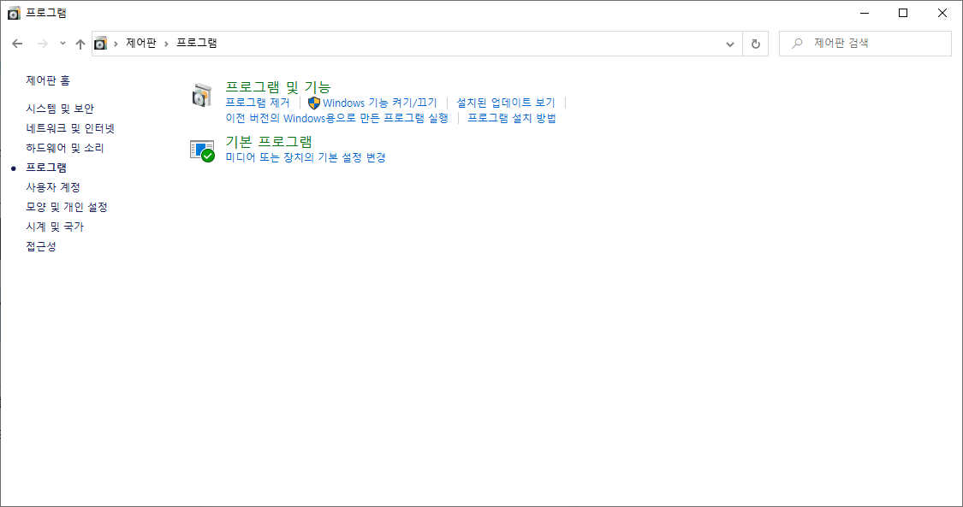Click the shield icon beside Windows 기능 켜기/끄기

[314, 103]
